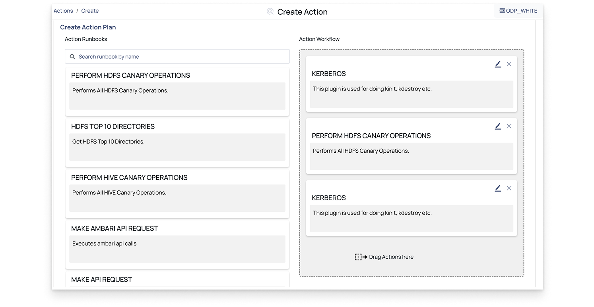Screen dimensions: 594x307
Task: Click the PERFORM HDFS CANARY OPERATIONS runbook in the list
Action: pyautogui.click(x=177, y=90)
